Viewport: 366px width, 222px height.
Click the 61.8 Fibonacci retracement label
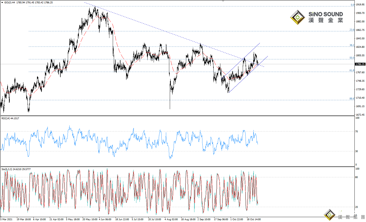click(x=352, y=70)
